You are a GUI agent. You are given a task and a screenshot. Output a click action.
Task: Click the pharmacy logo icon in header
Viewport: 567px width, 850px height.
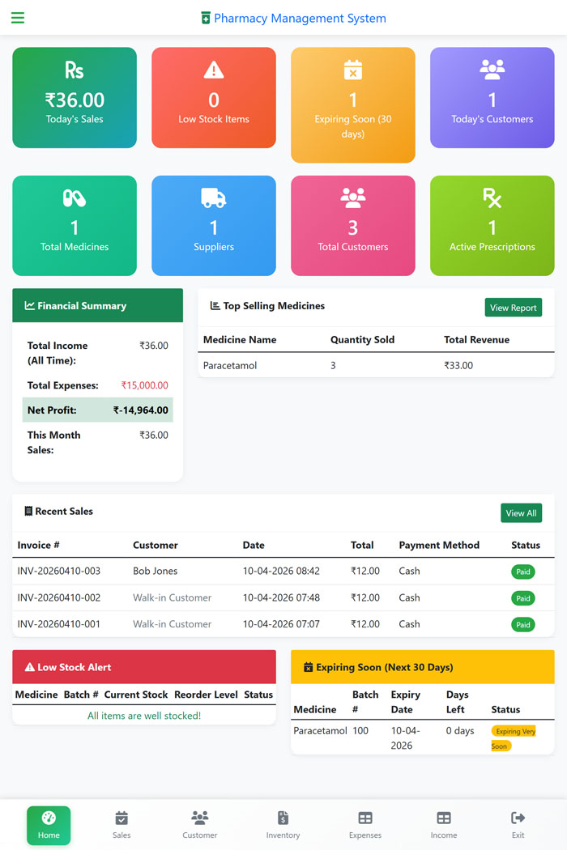coord(206,18)
